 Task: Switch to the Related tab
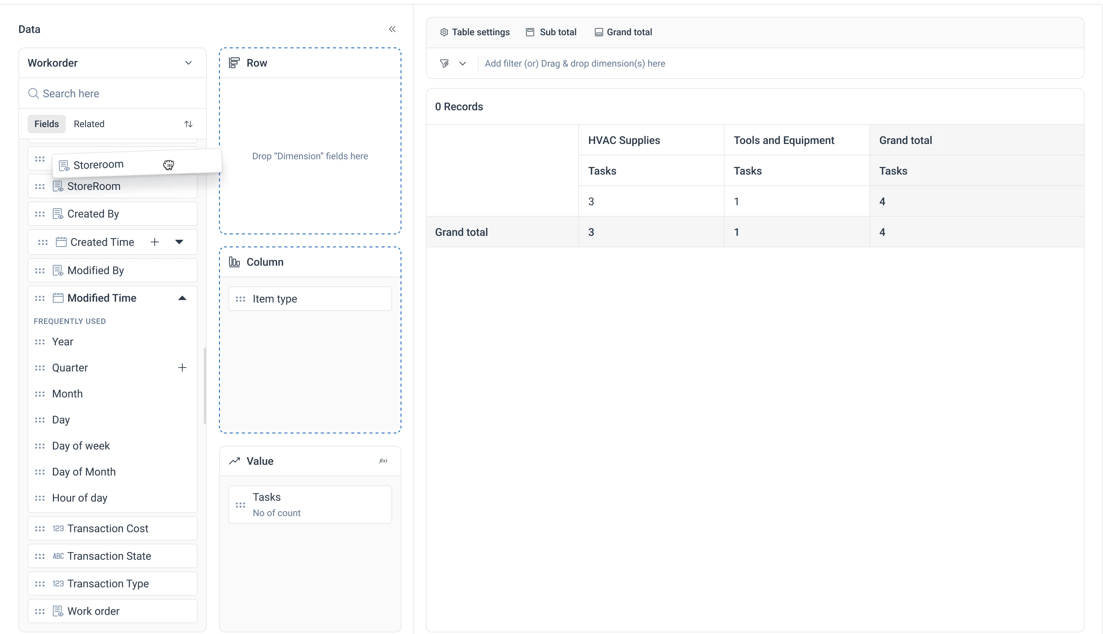coord(89,124)
